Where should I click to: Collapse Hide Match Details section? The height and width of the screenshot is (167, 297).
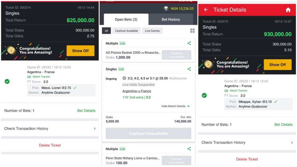(175, 106)
